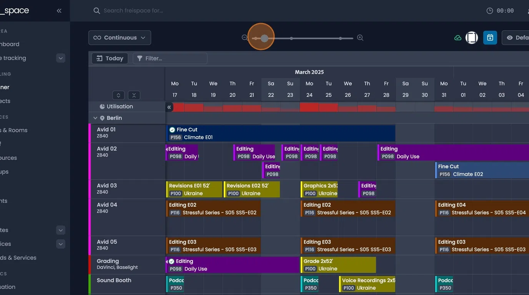Click the green cloud sync icon
The height and width of the screenshot is (295, 529).
pyautogui.click(x=457, y=38)
